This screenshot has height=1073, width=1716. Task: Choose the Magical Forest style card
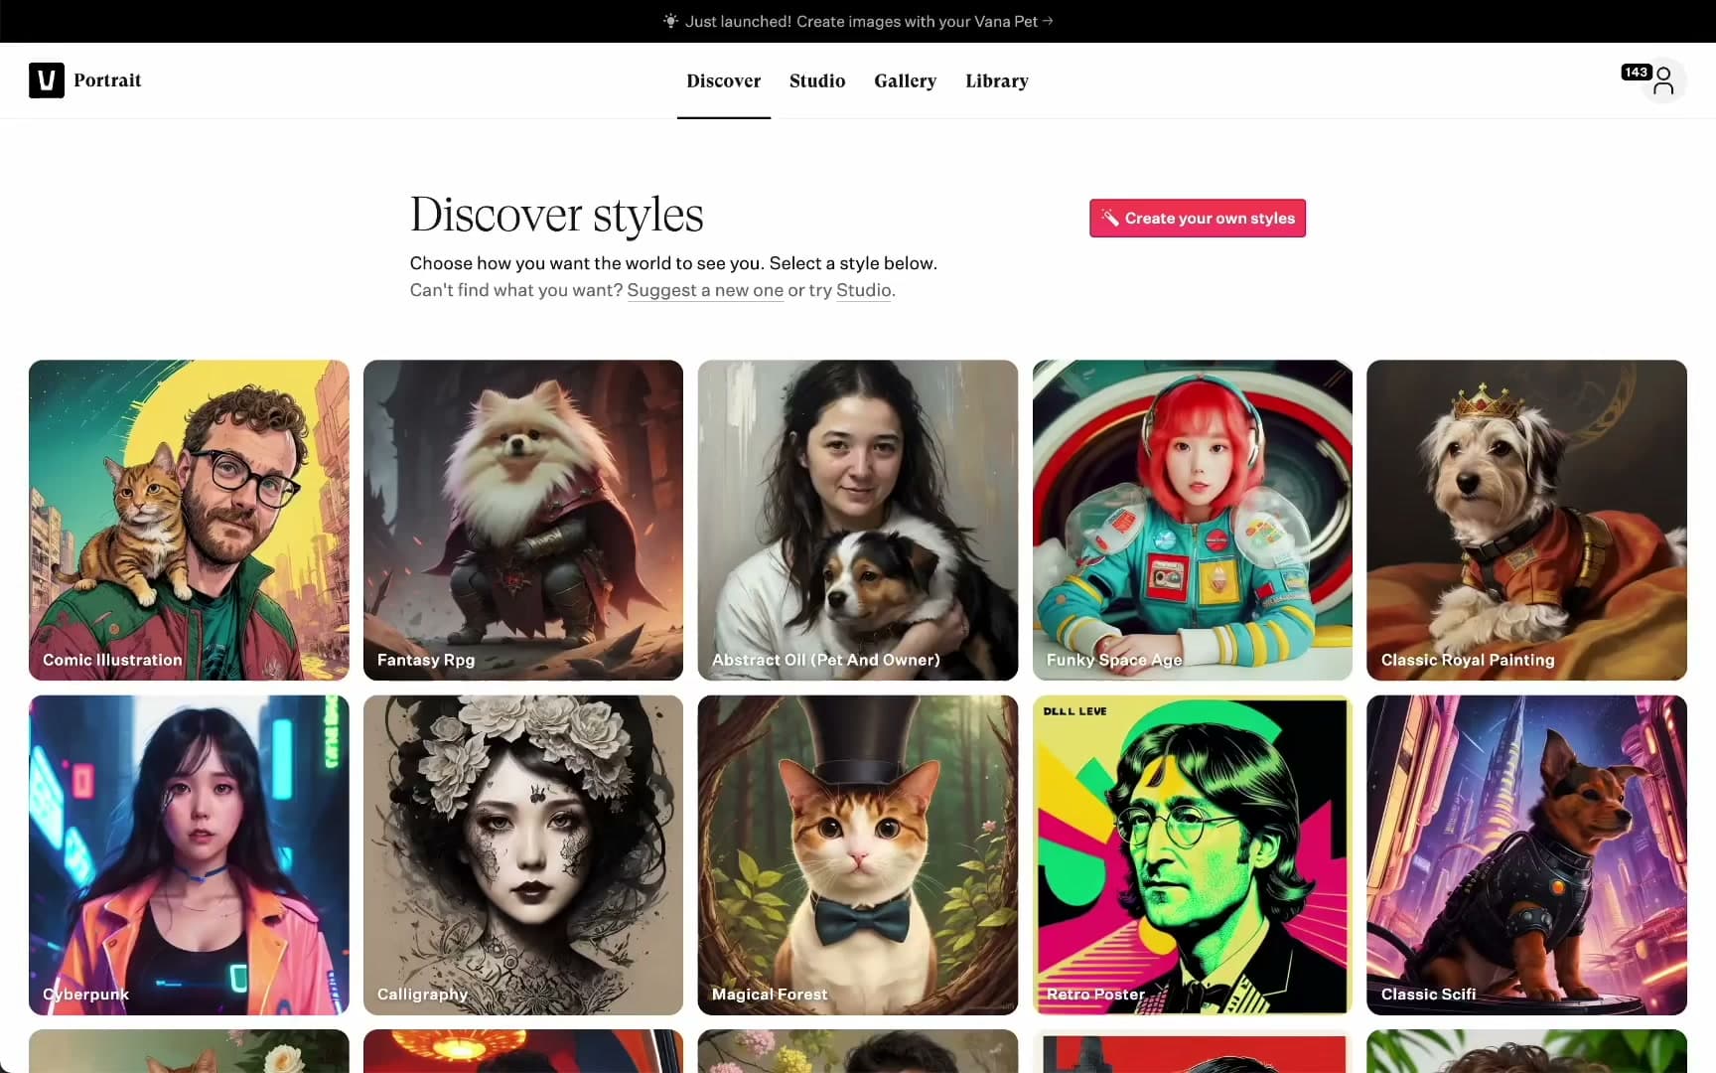(858, 854)
